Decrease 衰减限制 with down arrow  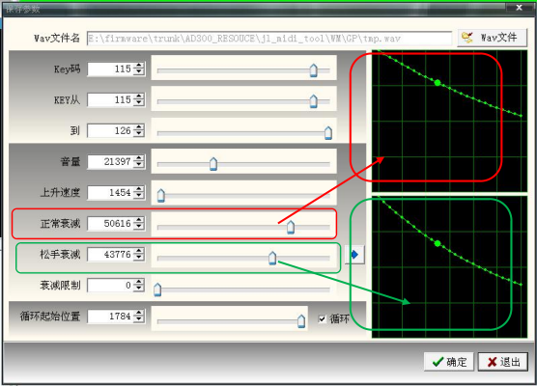pos(138,289)
